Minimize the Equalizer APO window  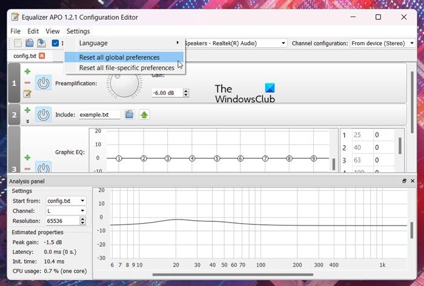pos(353,17)
